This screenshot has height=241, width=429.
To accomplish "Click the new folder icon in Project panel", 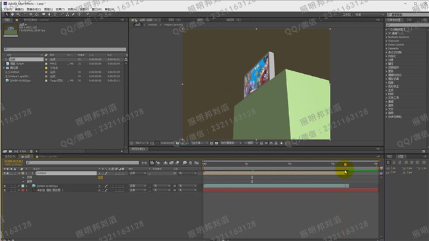I will click(x=10, y=151).
